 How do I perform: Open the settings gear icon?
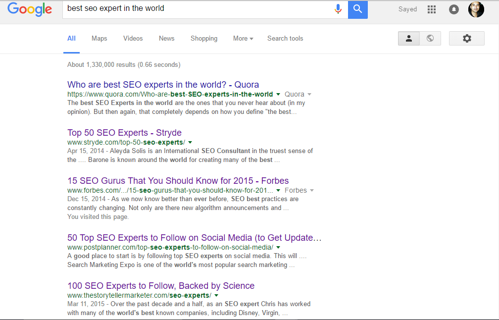[466, 39]
